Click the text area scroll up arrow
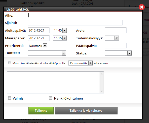Screen dimensions: 149x123 coord(102,74)
